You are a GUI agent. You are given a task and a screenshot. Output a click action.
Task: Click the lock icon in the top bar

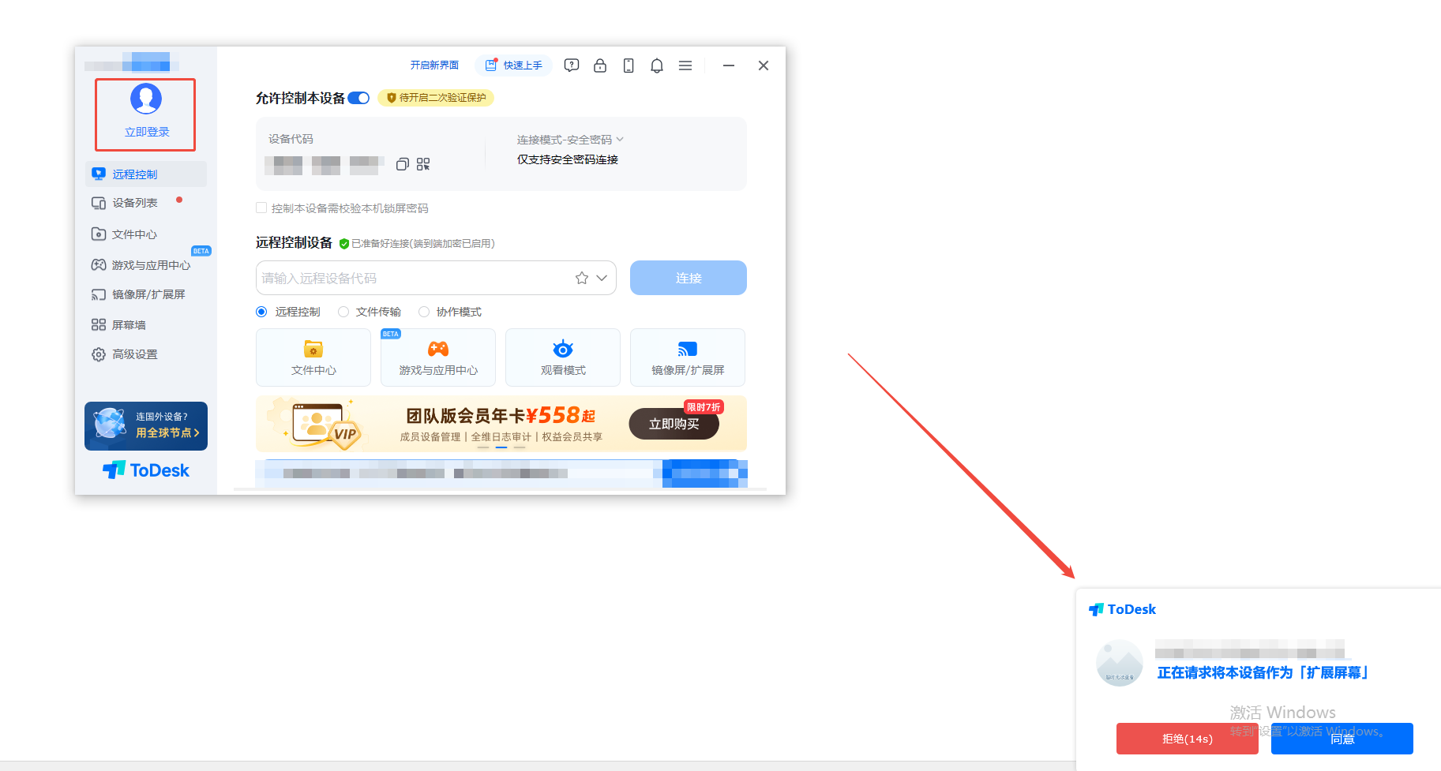(x=600, y=65)
